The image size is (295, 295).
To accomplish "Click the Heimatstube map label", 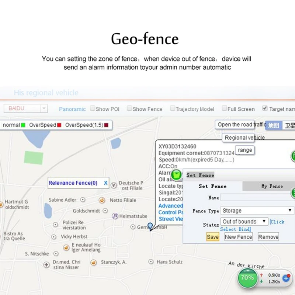I will [x=133, y=216].
